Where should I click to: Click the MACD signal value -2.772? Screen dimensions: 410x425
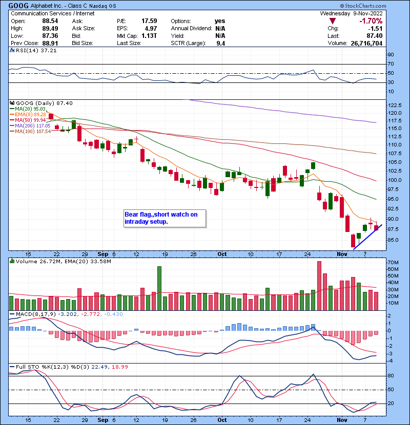click(90, 314)
